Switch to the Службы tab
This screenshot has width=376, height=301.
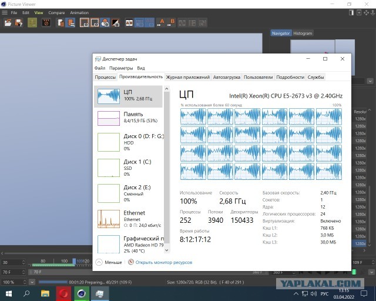315,77
